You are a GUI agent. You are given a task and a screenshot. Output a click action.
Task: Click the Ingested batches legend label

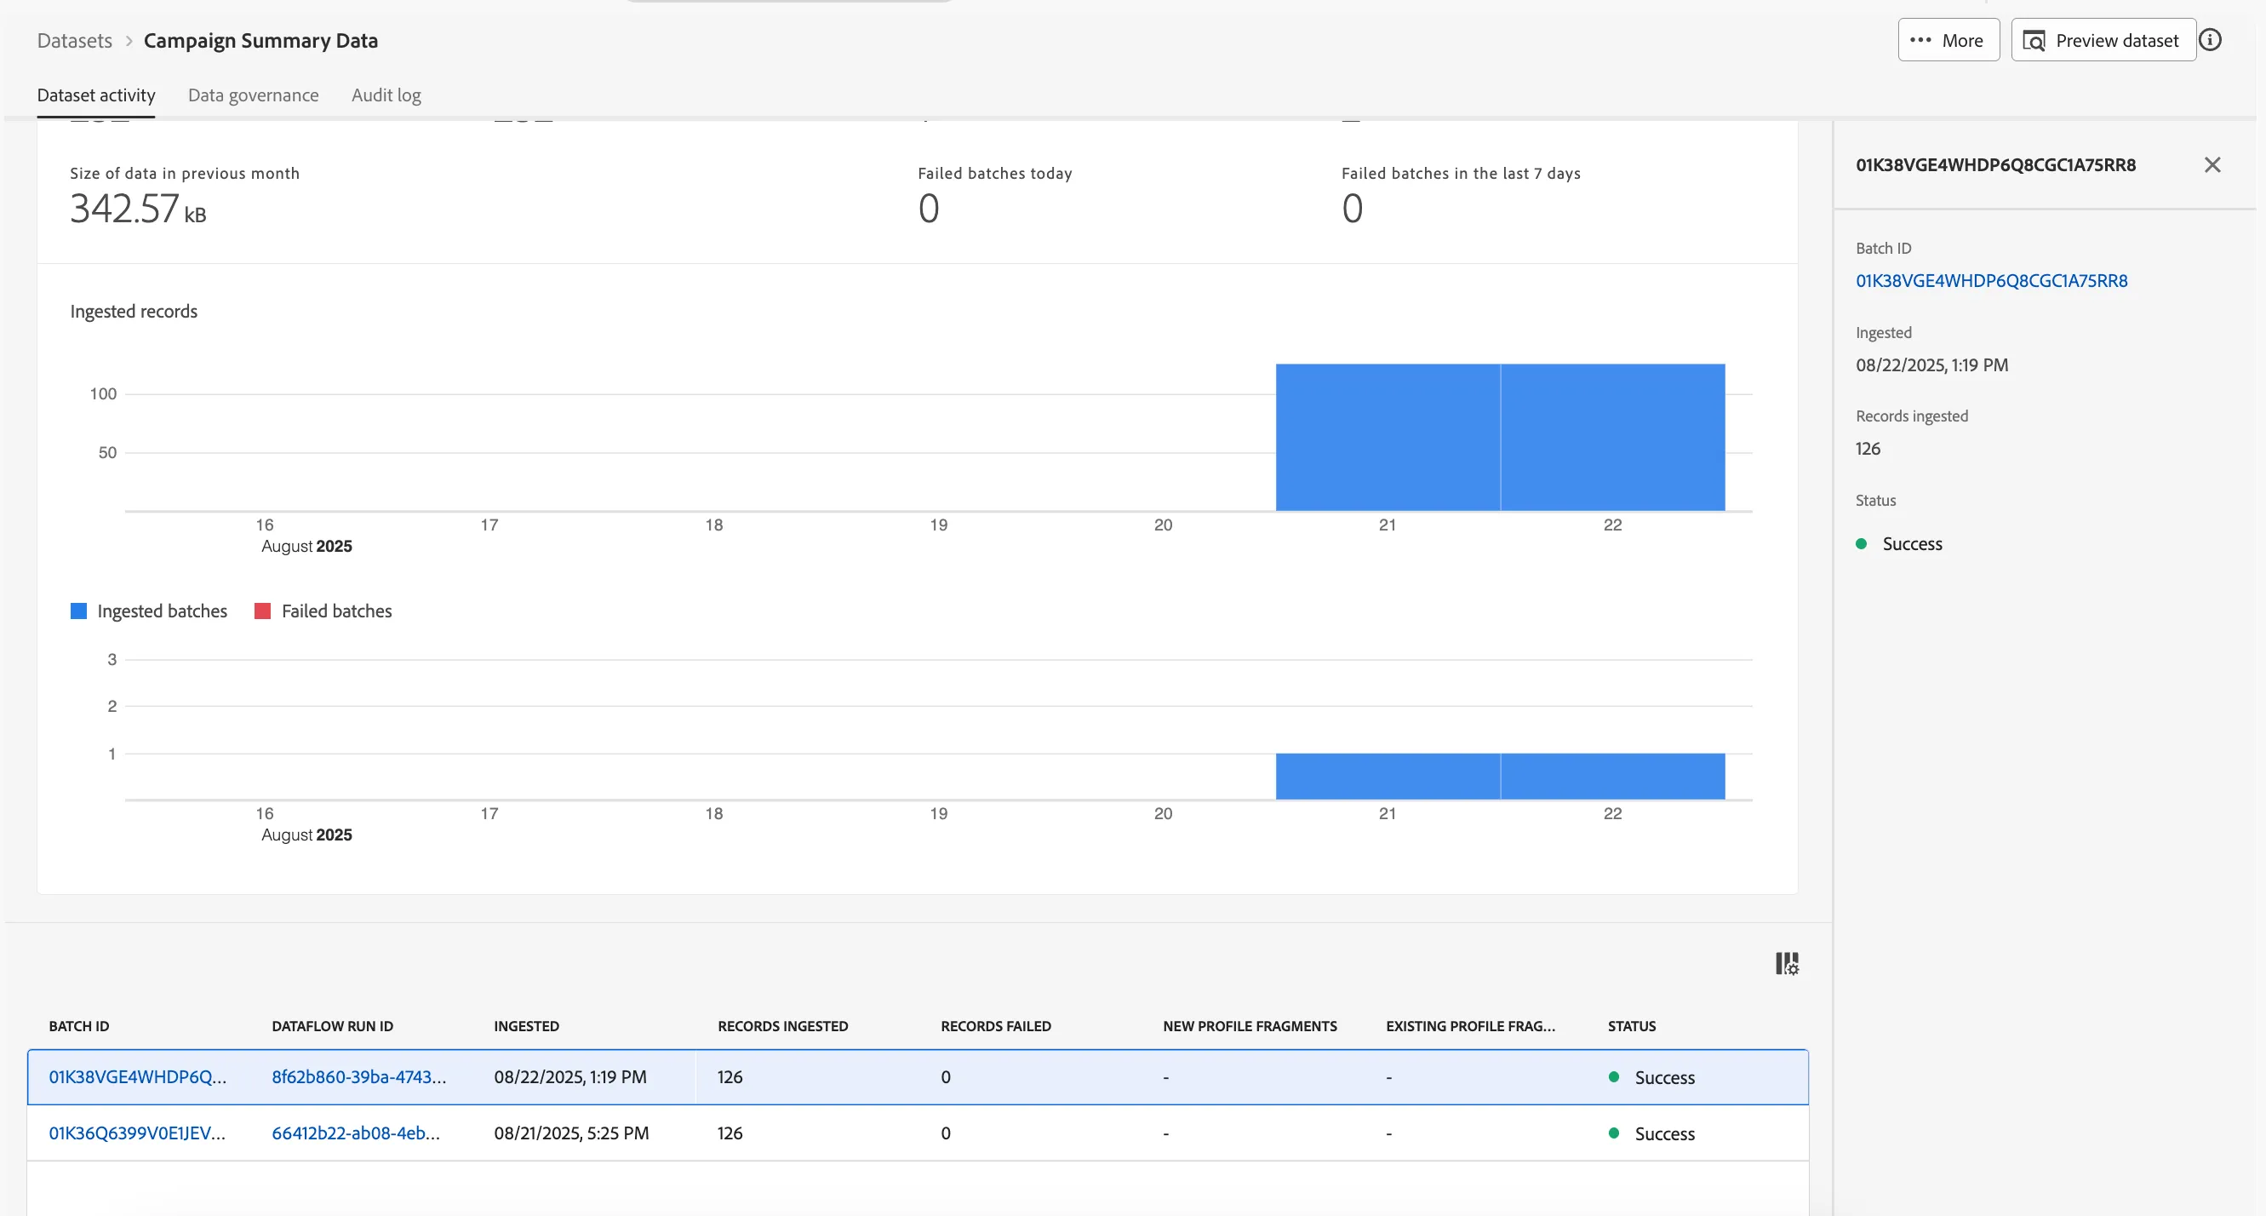162,611
